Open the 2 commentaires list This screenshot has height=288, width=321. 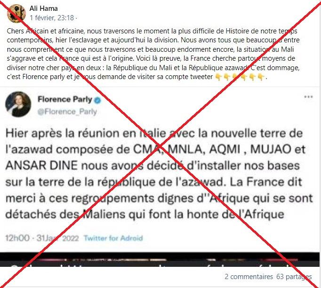click(249, 277)
